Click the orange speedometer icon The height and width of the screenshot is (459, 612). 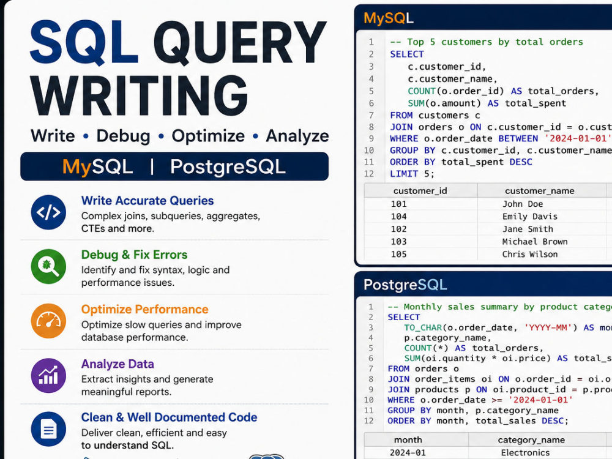48,321
